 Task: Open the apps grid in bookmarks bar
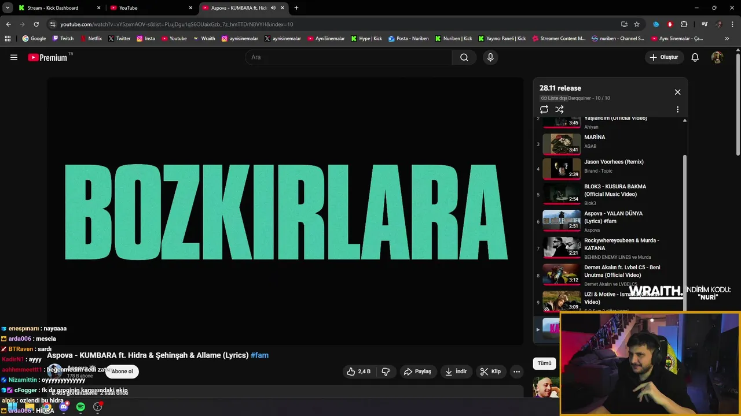[8, 39]
